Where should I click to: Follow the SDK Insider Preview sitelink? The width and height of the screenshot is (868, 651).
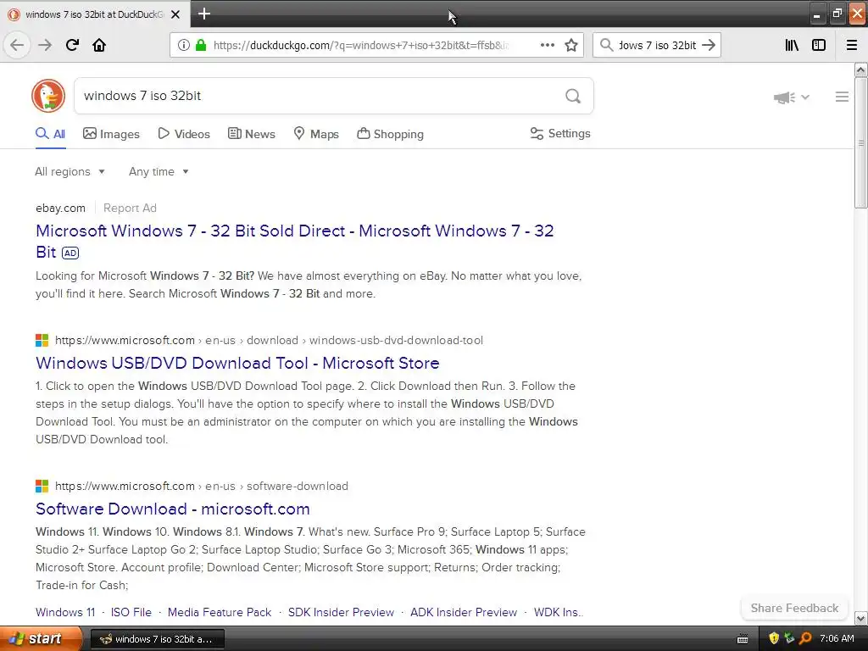pos(341,612)
